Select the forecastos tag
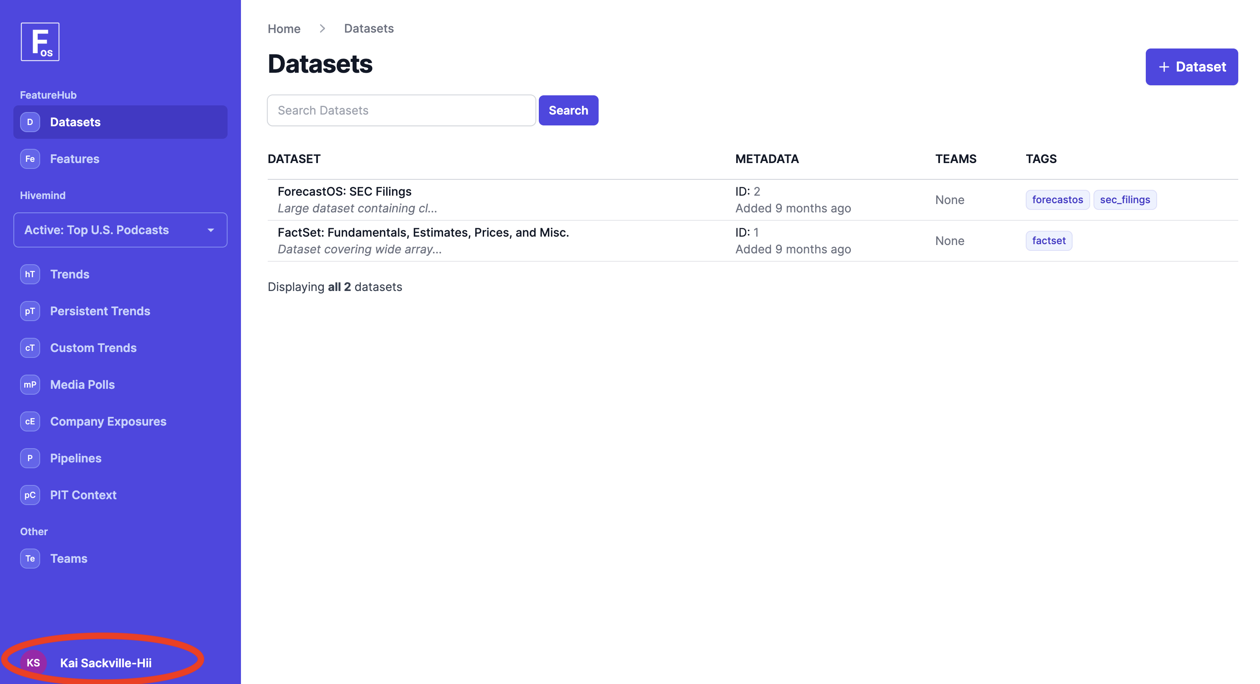The image size is (1260, 684). tap(1057, 199)
